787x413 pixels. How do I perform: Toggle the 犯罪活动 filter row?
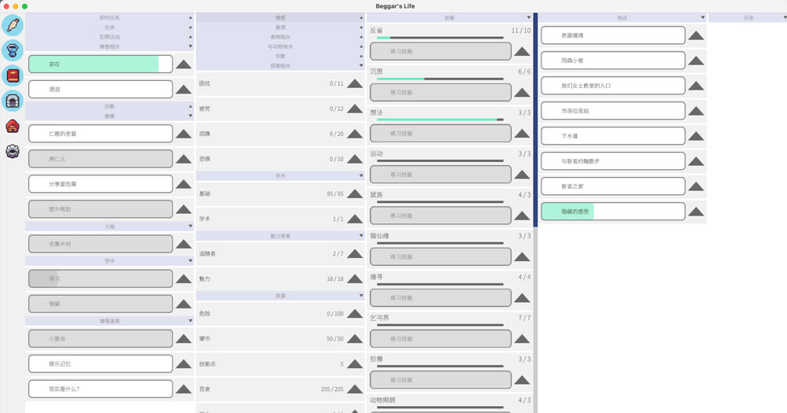109,37
